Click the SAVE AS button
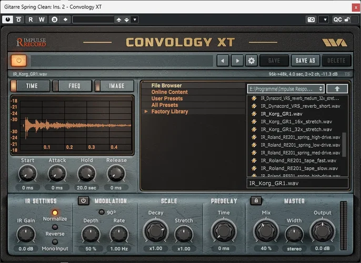Screen dimensions: 361x263 tap(305, 61)
